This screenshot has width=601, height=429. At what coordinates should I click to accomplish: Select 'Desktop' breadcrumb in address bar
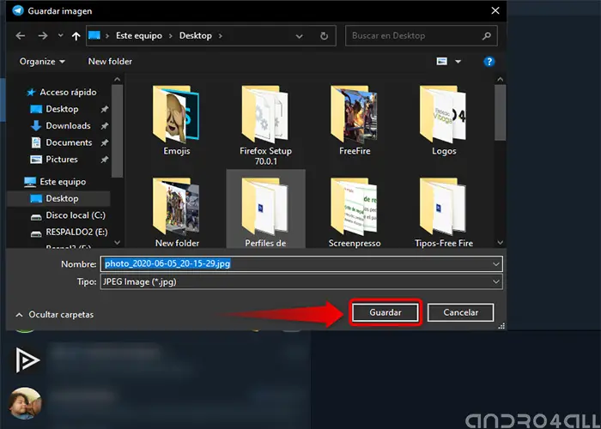196,36
